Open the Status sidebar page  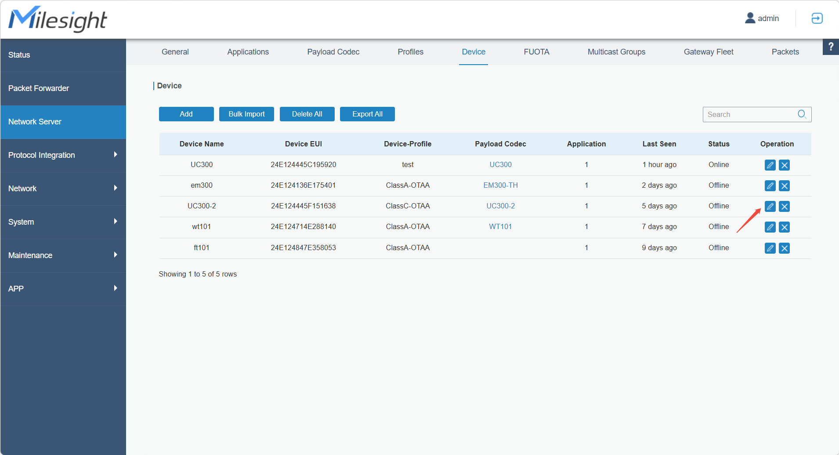point(63,55)
